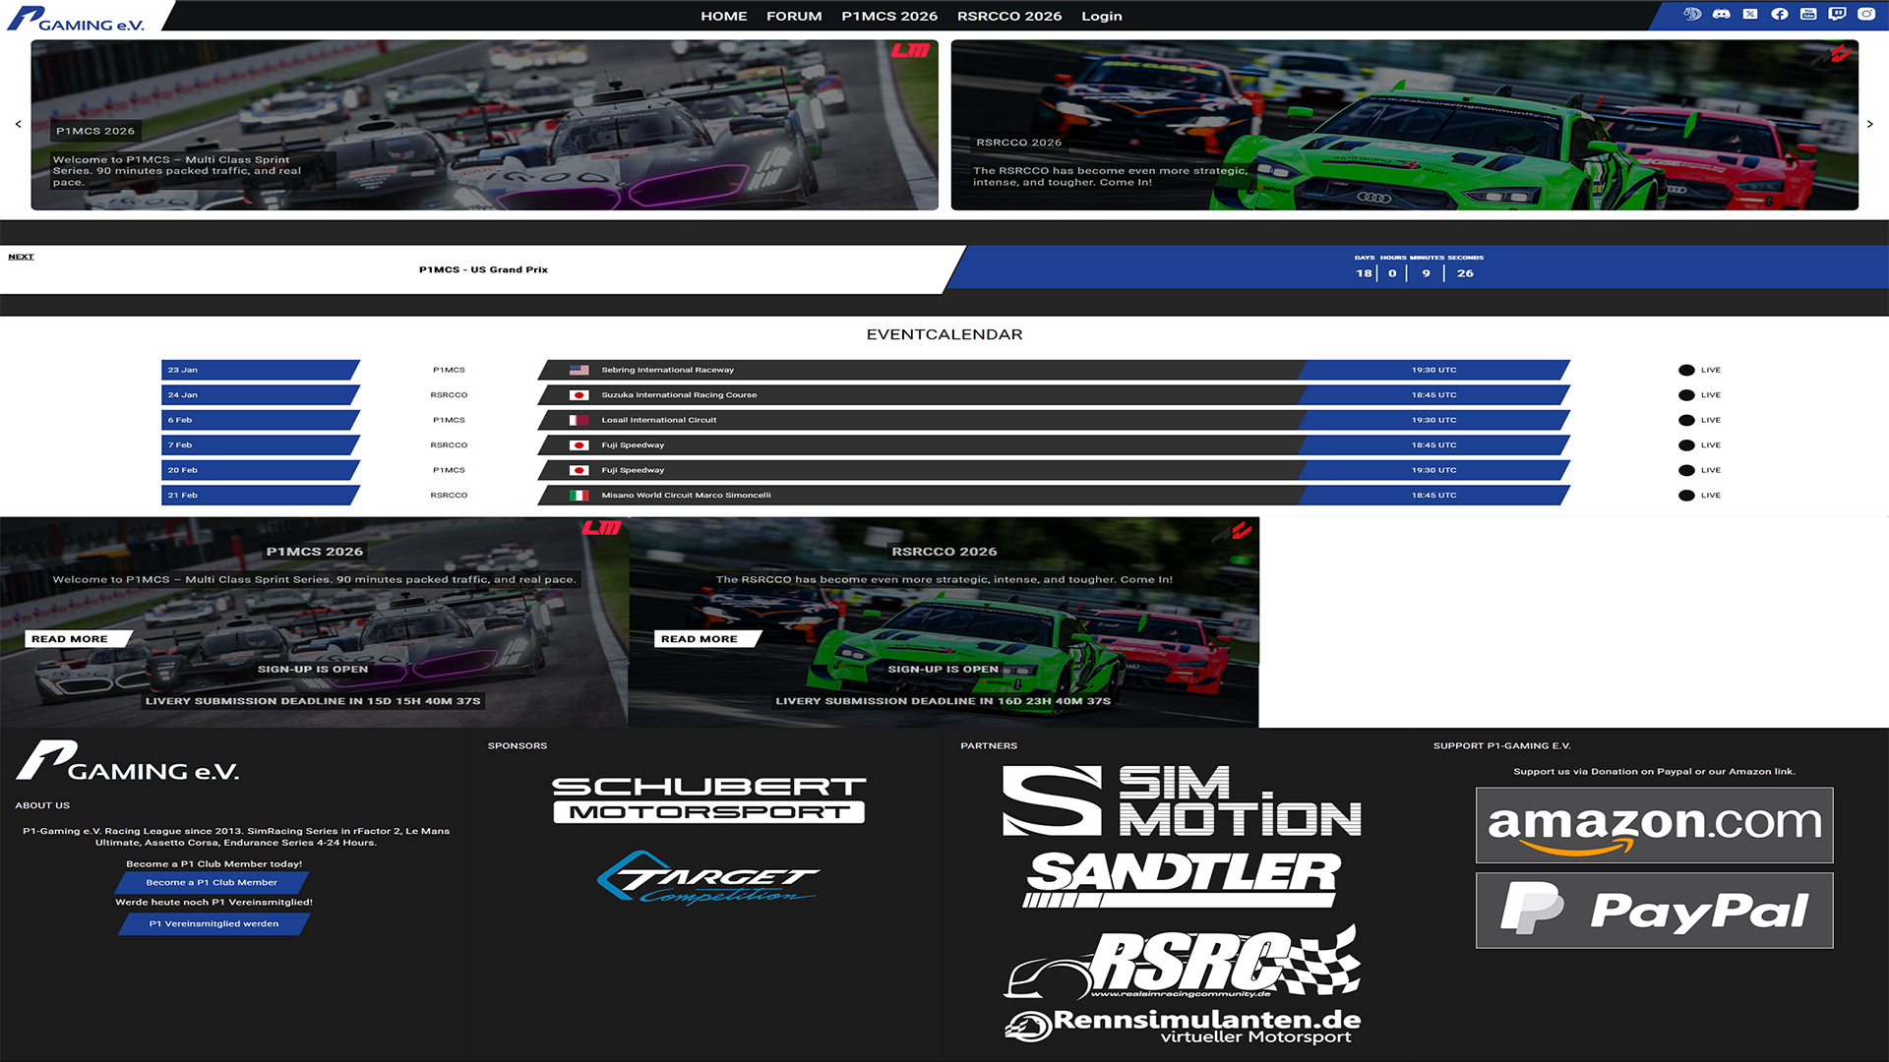Open the PayPal donation banner
This screenshot has height=1062, width=1889.
(x=1654, y=911)
